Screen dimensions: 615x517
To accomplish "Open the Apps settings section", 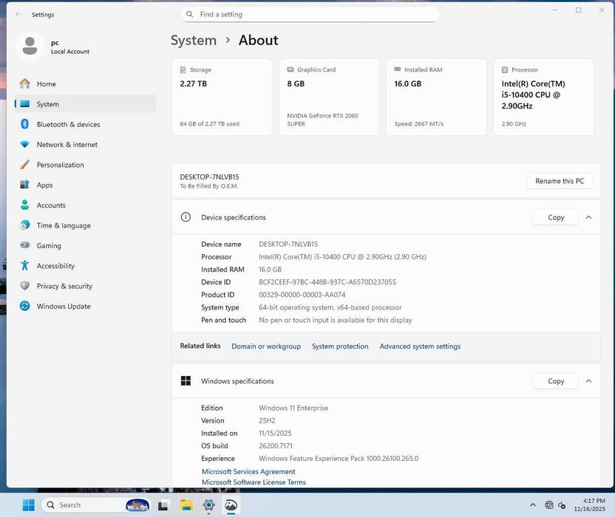I will click(85, 185).
